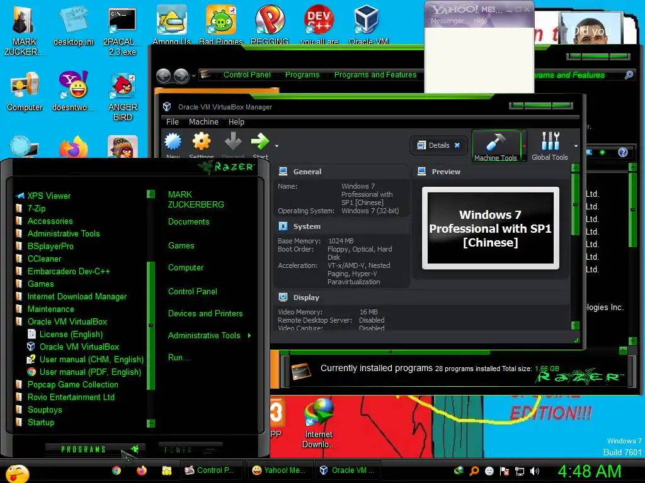645x483 pixels.
Task: Click VirtualBox details scrollbar down arrow
Action: [x=576, y=325]
